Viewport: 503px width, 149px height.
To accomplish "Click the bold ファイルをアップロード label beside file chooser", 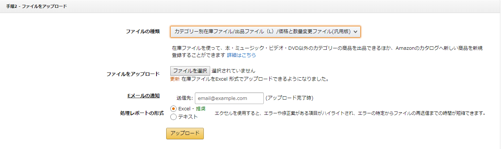I will tap(133, 74).
